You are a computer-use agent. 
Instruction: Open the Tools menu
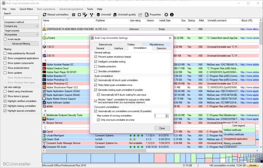[90, 9]
